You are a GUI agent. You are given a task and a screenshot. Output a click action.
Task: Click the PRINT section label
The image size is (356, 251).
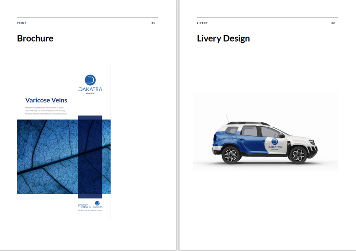[x=22, y=23]
